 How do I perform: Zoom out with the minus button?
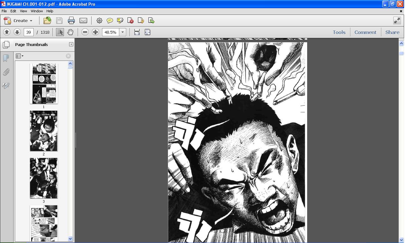(x=85, y=32)
